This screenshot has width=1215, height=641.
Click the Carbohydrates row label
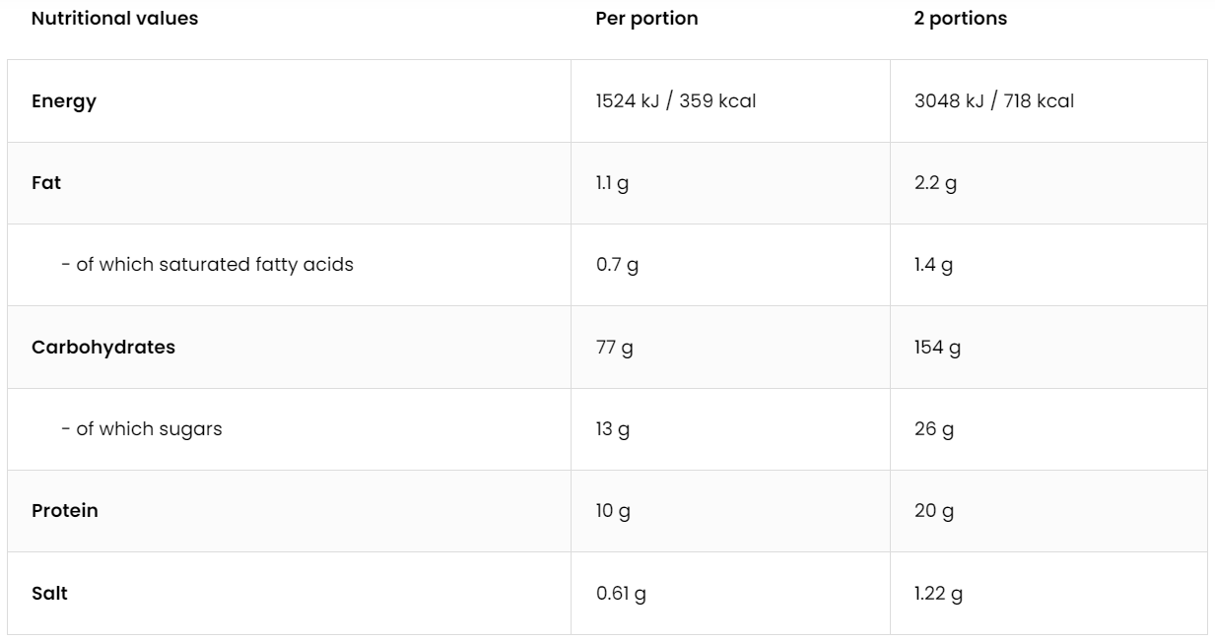pyautogui.click(x=103, y=347)
